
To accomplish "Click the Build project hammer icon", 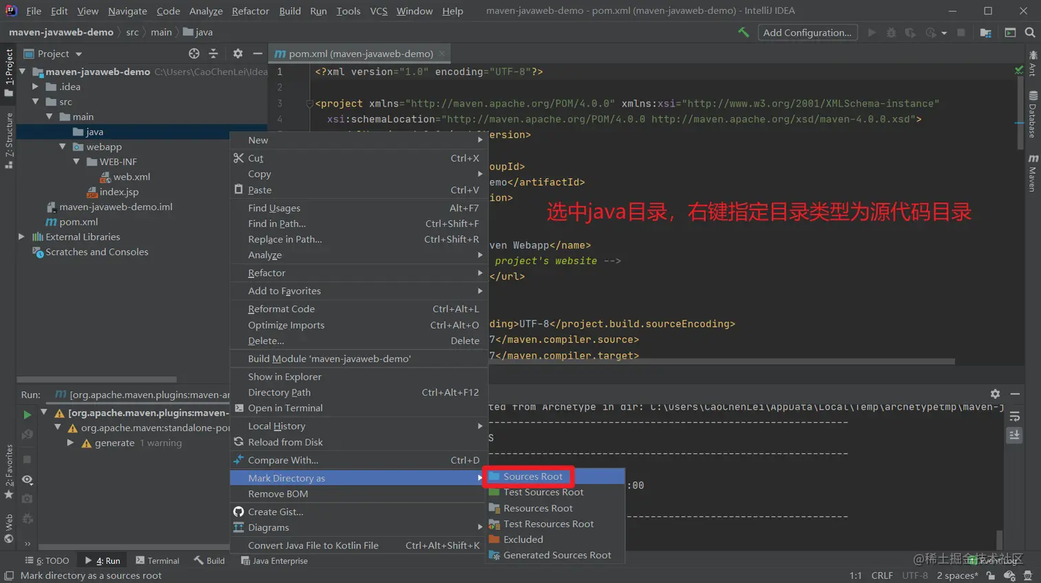I will [744, 32].
